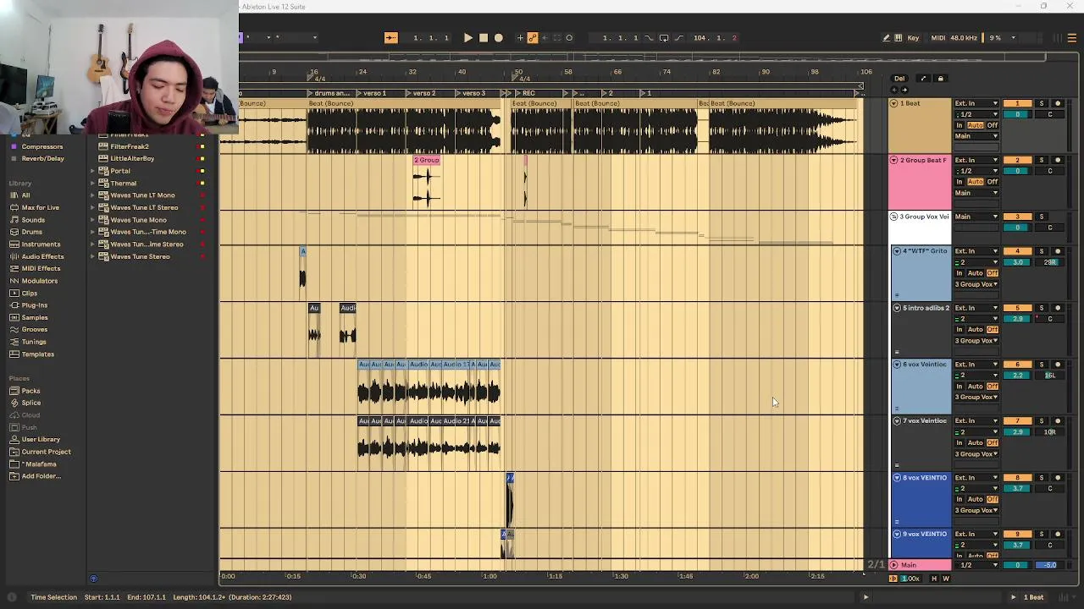
Task: Solo the 6 vox Veintiocho track
Action: [x=1042, y=365]
